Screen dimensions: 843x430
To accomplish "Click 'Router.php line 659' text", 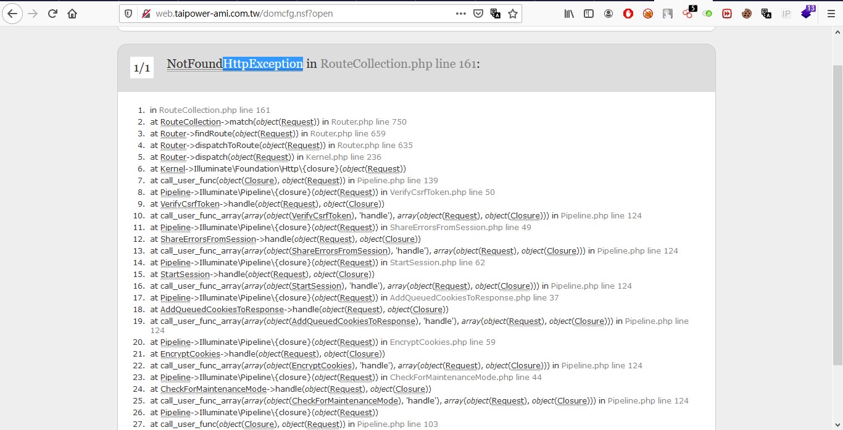I will pyautogui.click(x=348, y=133).
